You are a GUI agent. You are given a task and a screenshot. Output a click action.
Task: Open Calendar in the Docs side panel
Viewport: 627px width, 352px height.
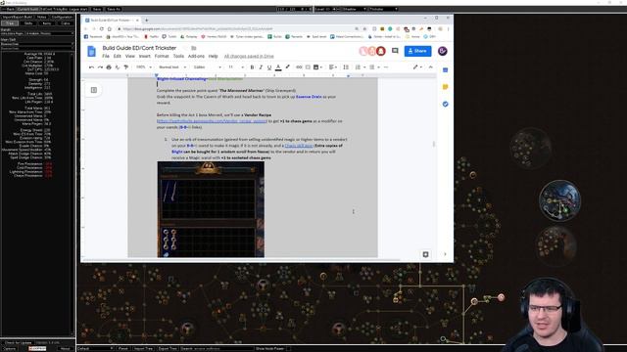(x=445, y=70)
